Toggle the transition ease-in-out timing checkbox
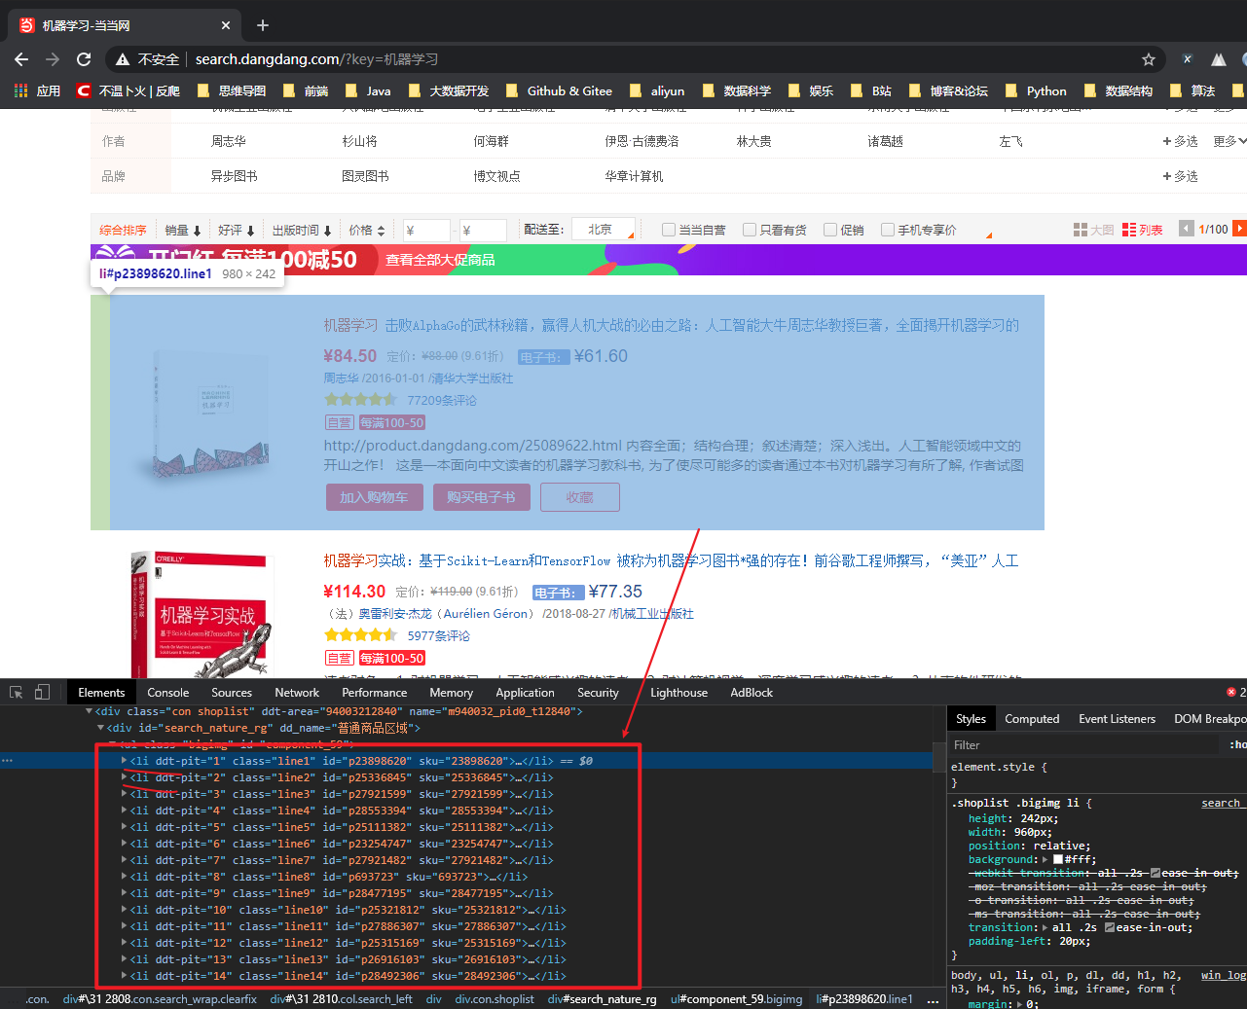The height and width of the screenshot is (1009, 1247). [1110, 927]
